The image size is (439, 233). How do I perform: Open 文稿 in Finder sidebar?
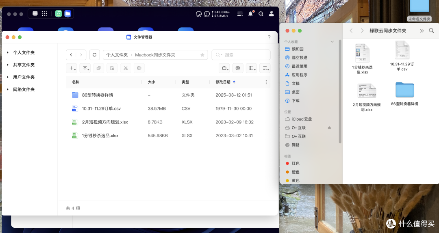coord(296,83)
